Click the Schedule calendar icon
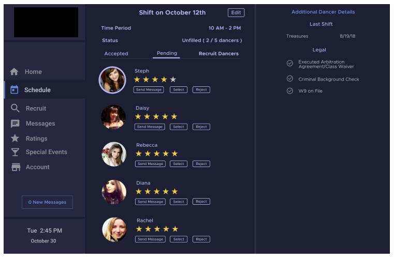Viewport: 394px width, 258px height. point(14,90)
